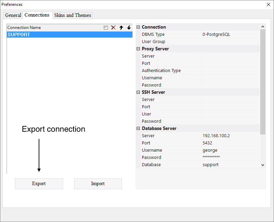This screenshot has width=274, height=222.
Task: Click the red delete connection icon
Action: click(113, 28)
